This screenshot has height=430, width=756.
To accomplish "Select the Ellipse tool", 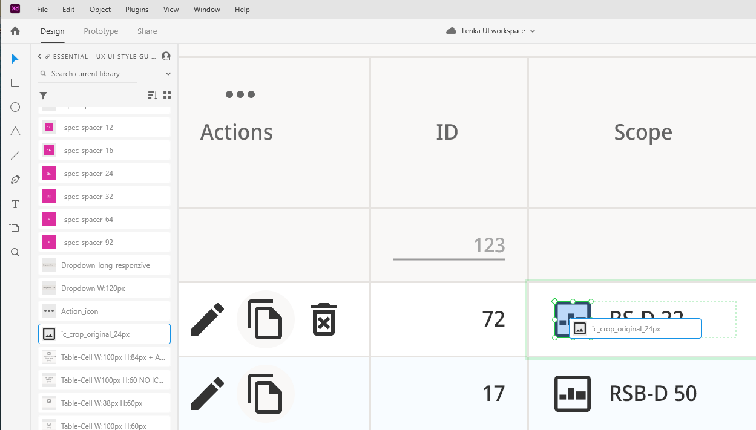I will [x=15, y=107].
